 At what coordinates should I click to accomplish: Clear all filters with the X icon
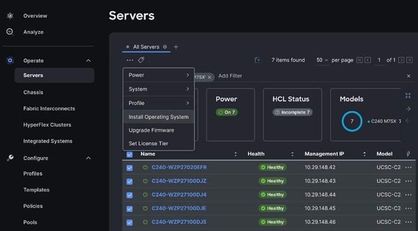coord(408,76)
